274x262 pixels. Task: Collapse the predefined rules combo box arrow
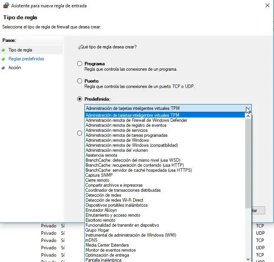(x=248, y=108)
